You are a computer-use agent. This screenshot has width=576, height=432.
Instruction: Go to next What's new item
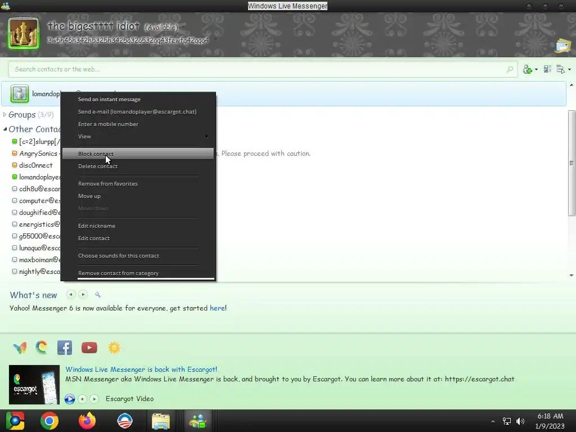(83, 295)
